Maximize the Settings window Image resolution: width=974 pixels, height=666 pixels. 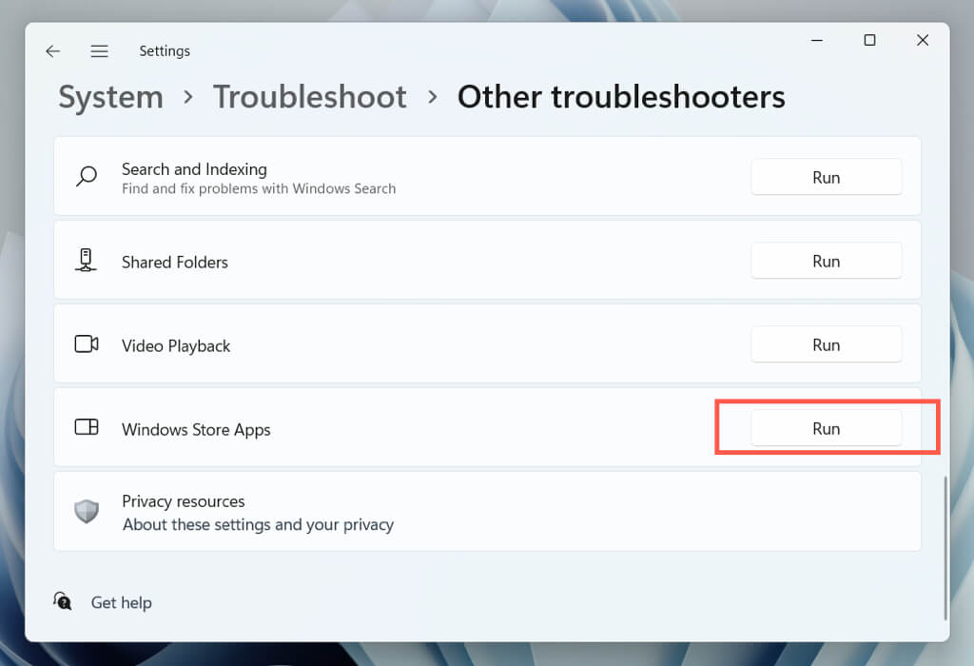[869, 40]
